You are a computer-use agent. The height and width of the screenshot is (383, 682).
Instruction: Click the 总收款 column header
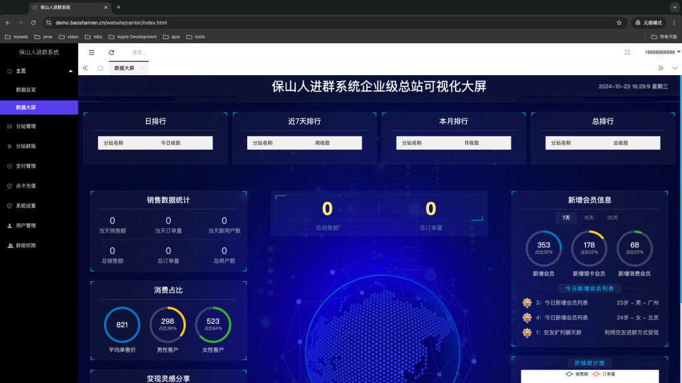pyautogui.click(x=621, y=143)
